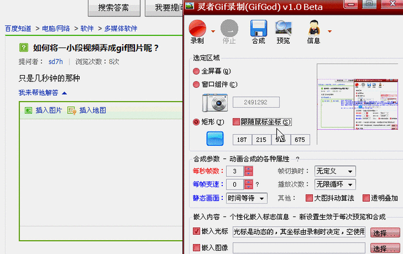Click the empty 嵌入图像 path field
403x254 pixels.
(x=299, y=248)
